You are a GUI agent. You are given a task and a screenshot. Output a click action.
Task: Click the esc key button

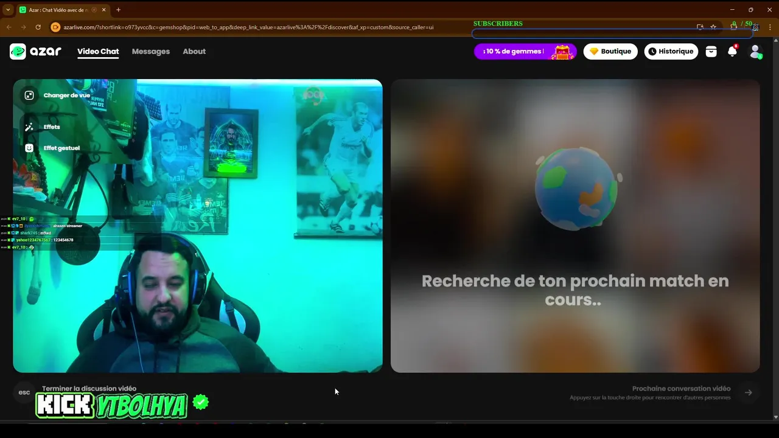pyautogui.click(x=24, y=392)
